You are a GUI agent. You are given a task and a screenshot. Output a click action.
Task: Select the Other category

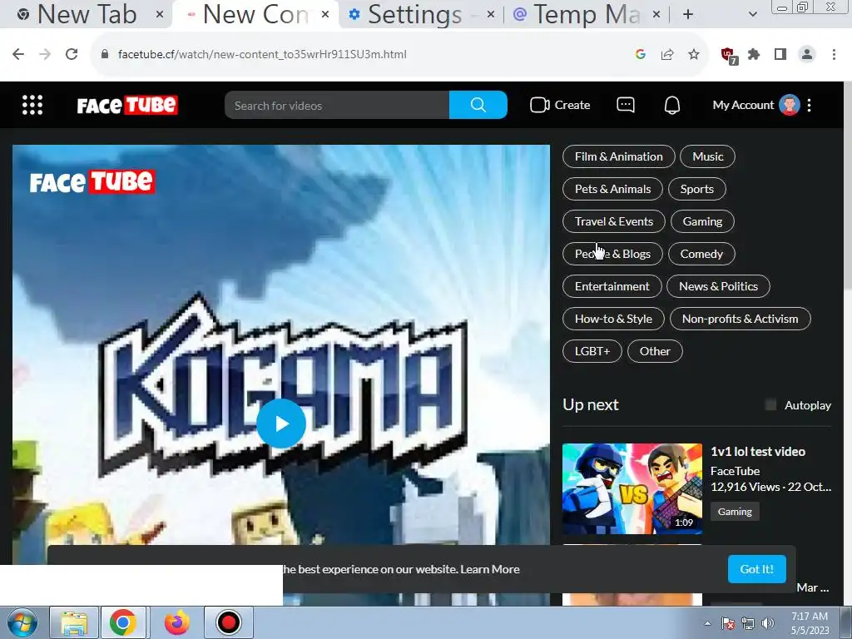point(655,351)
